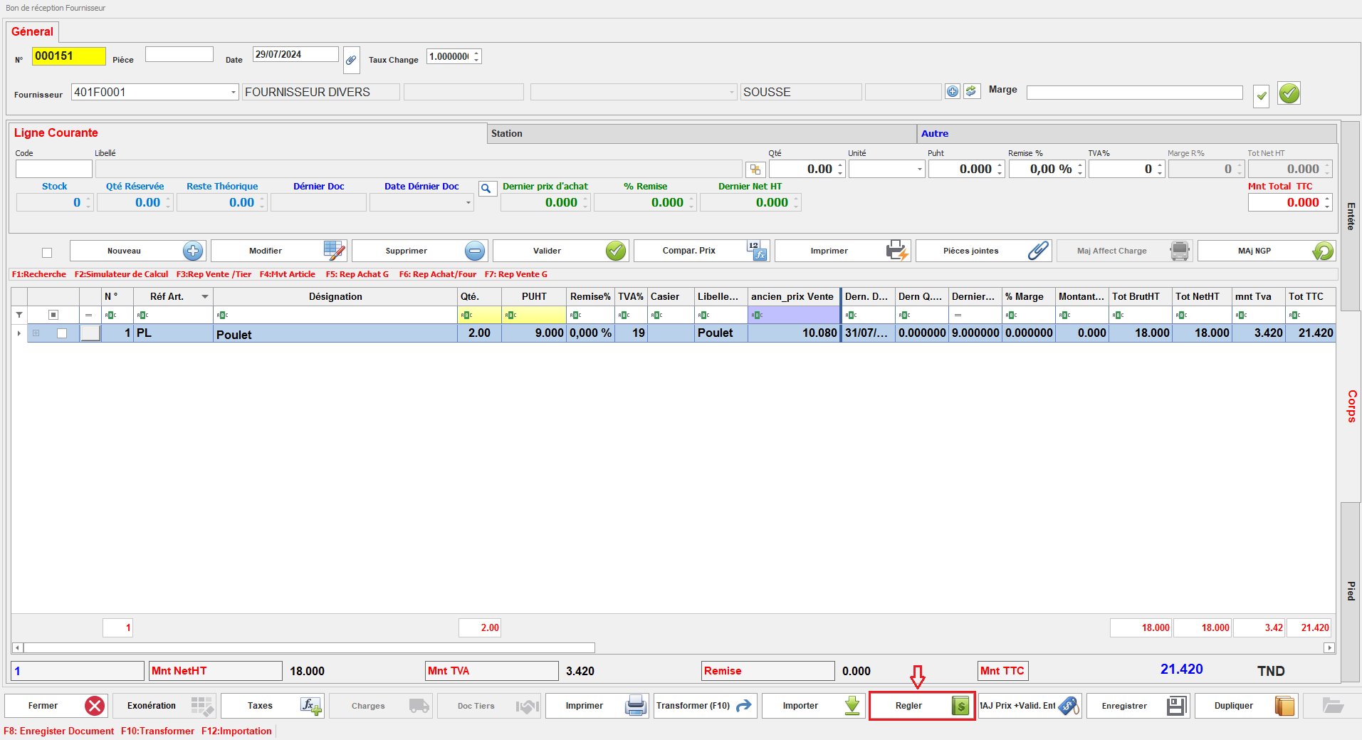Open the Date Dérnier Doc dropdown
This screenshot has height=740, width=1362.
click(x=468, y=203)
